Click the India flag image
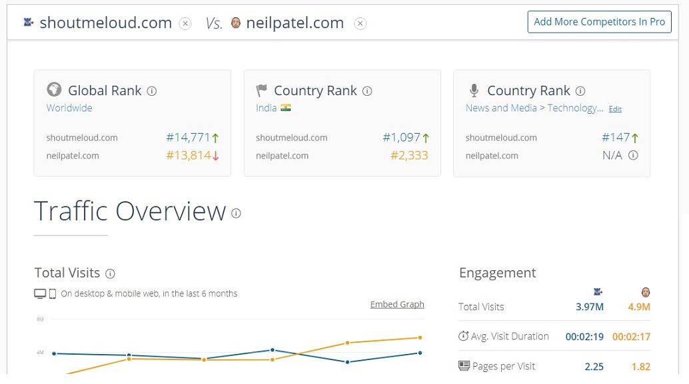Screen dimensions: 689x384 click(286, 108)
